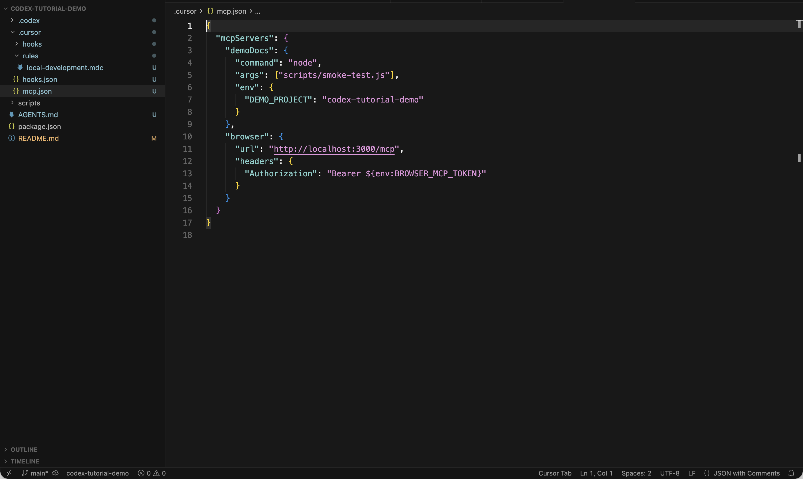The width and height of the screenshot is (803, 479).
Task: Click the "codex-tutorial-demo" string value
Action: (373, 100)
